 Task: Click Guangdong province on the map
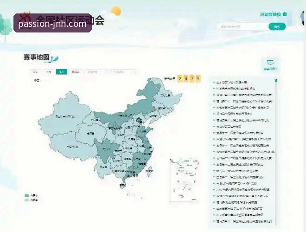coord(131,173)
